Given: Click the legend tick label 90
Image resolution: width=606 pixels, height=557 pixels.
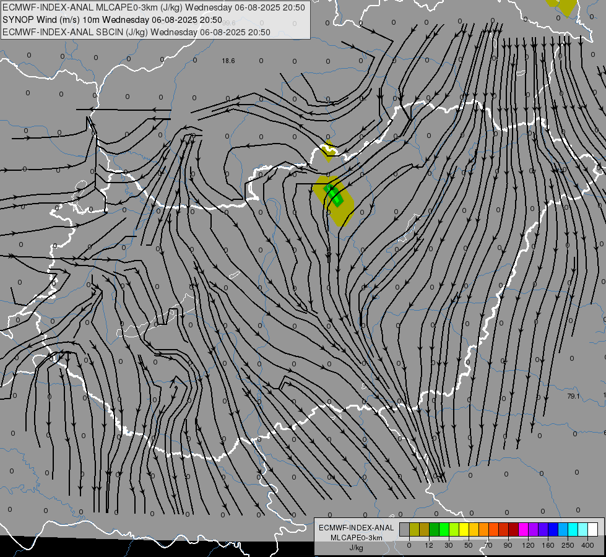Looking at the screenshot, I should click(508, 545).
